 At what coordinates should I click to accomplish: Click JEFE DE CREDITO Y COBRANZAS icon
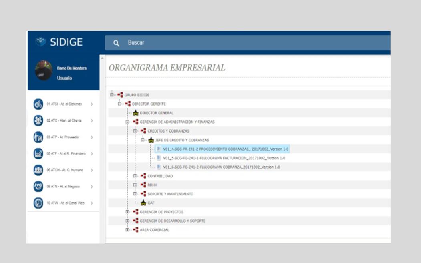coord(151,140)
